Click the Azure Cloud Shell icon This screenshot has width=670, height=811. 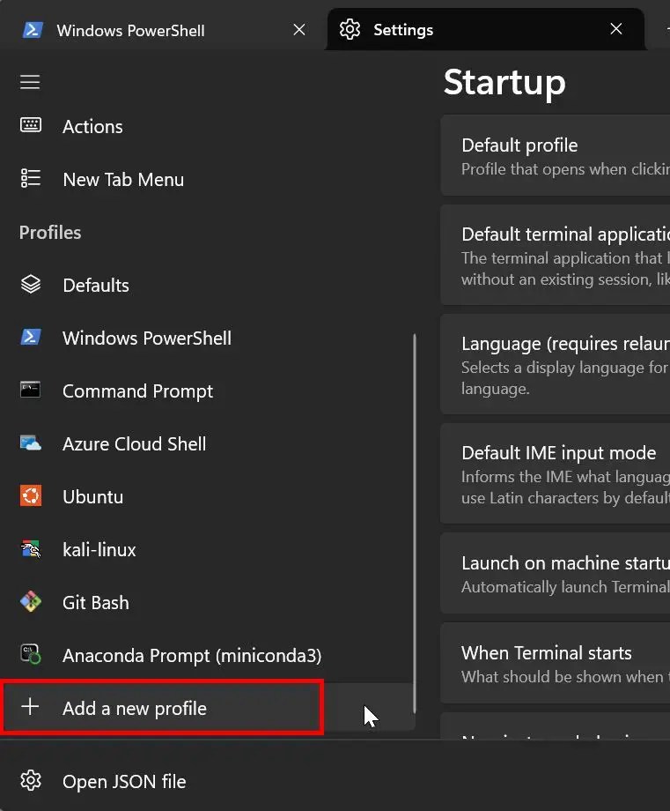31,443
